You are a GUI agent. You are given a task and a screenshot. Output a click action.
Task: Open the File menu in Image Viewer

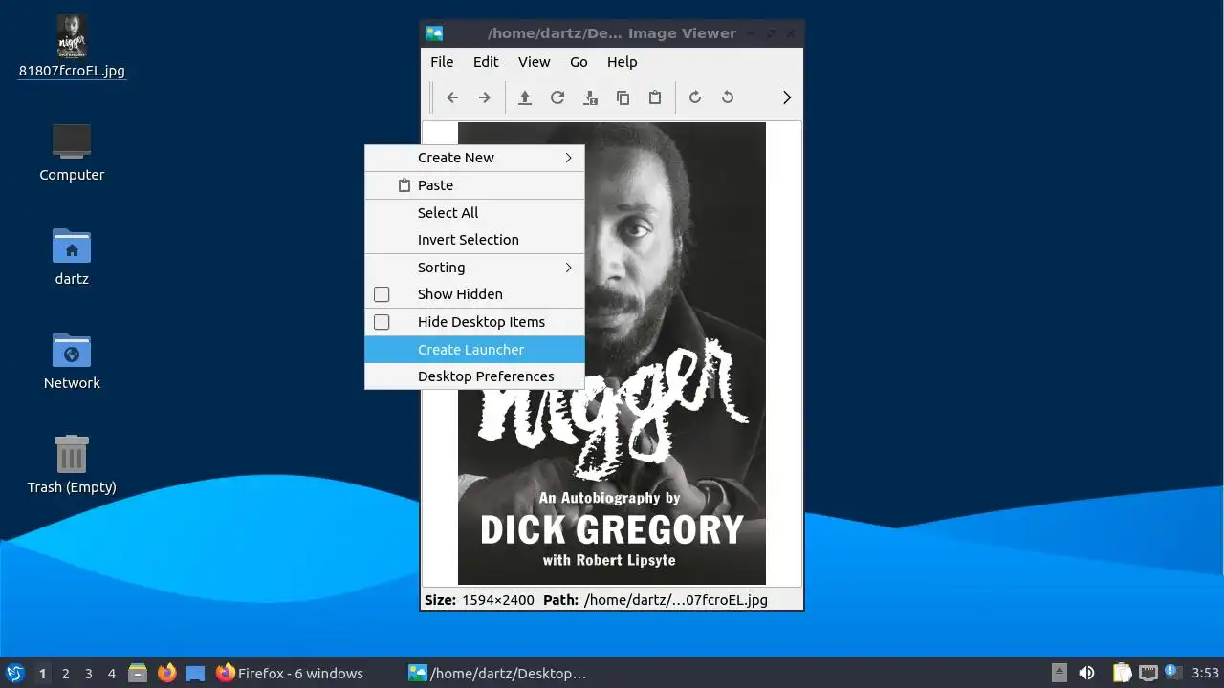pos(442,62)
